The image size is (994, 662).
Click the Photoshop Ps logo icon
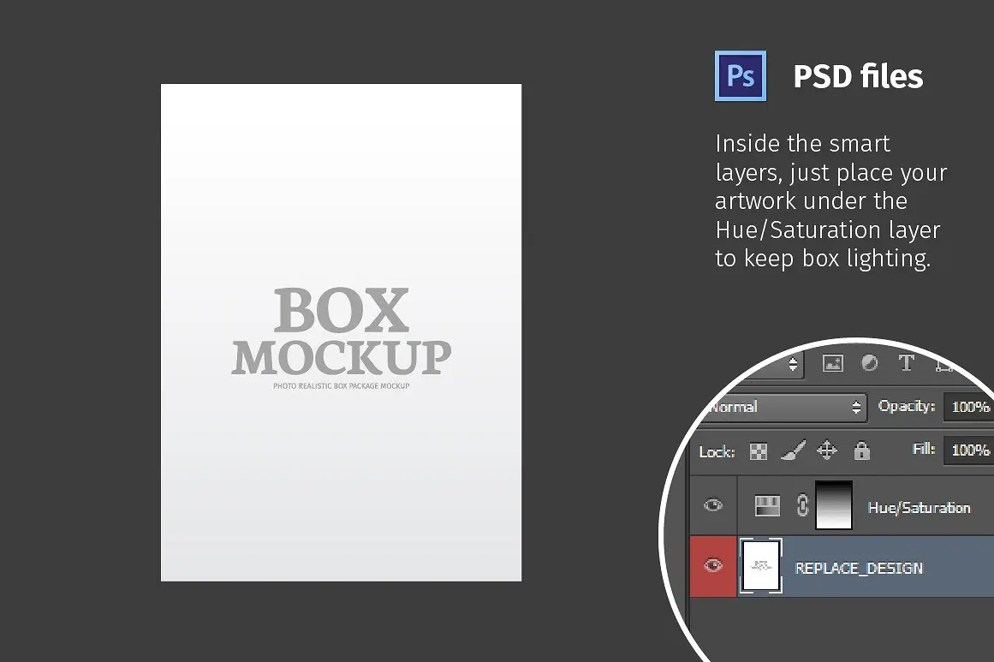[741, 76]
